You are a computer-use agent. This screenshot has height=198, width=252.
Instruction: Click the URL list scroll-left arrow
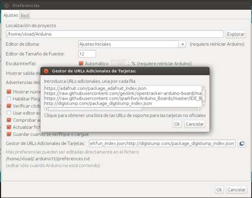point(46,109)
